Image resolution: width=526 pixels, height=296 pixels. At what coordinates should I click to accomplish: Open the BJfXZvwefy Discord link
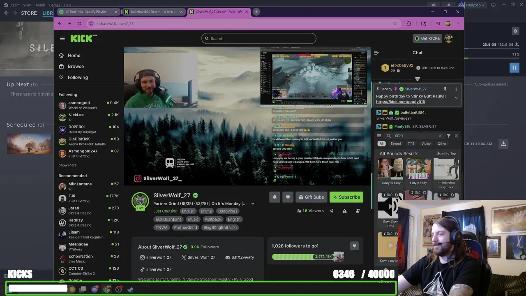click(240, 257)
